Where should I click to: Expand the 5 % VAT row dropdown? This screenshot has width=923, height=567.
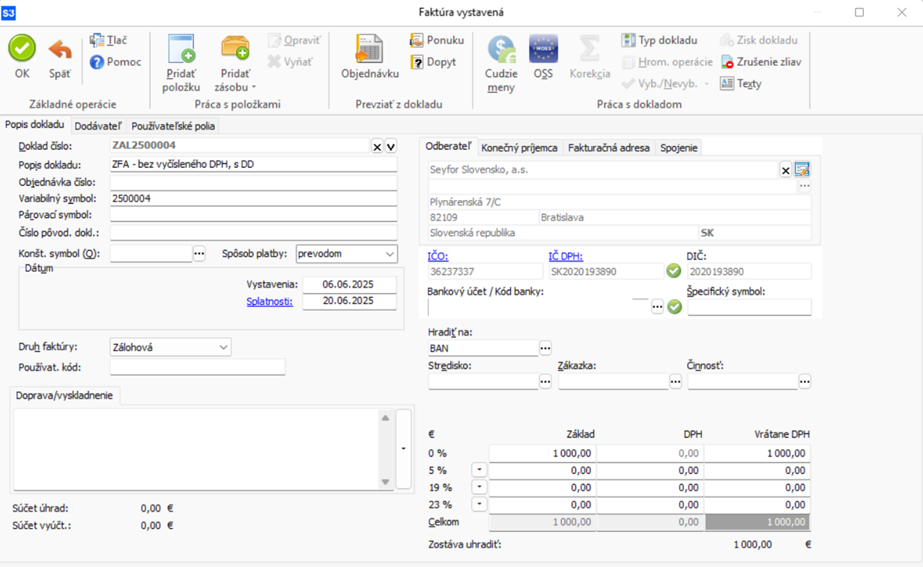(479, 470)
